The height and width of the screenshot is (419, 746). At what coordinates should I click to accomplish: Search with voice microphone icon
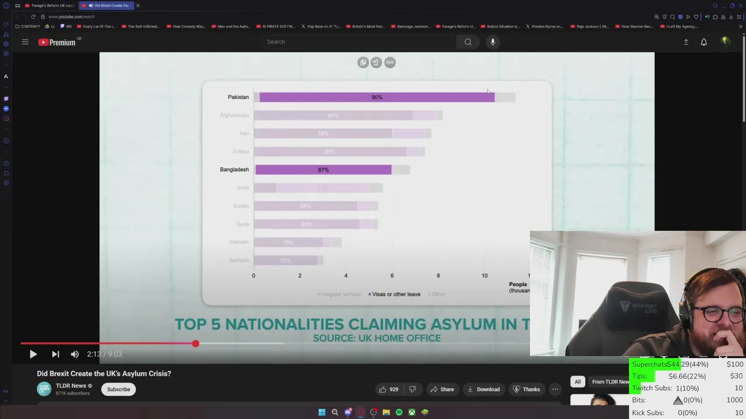point(492,42)
